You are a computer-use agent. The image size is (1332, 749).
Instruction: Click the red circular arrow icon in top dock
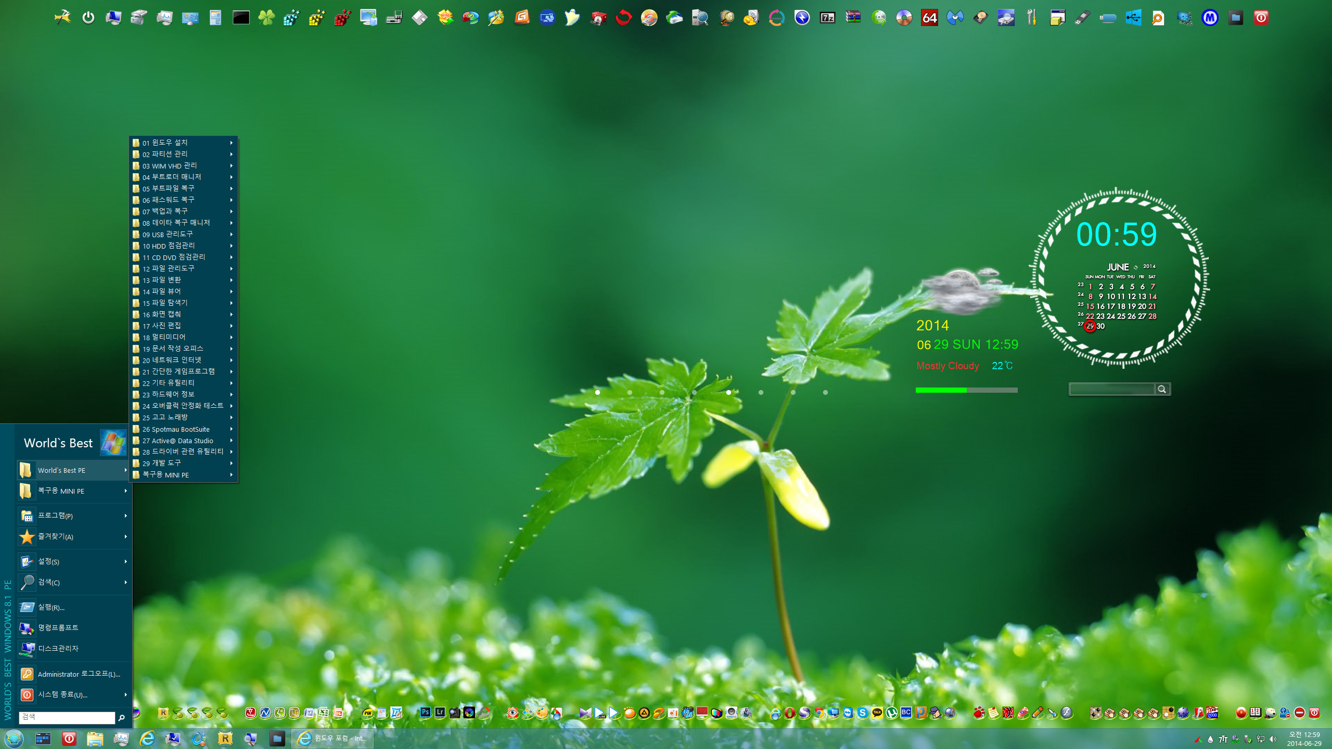click(x=623, y=18)
